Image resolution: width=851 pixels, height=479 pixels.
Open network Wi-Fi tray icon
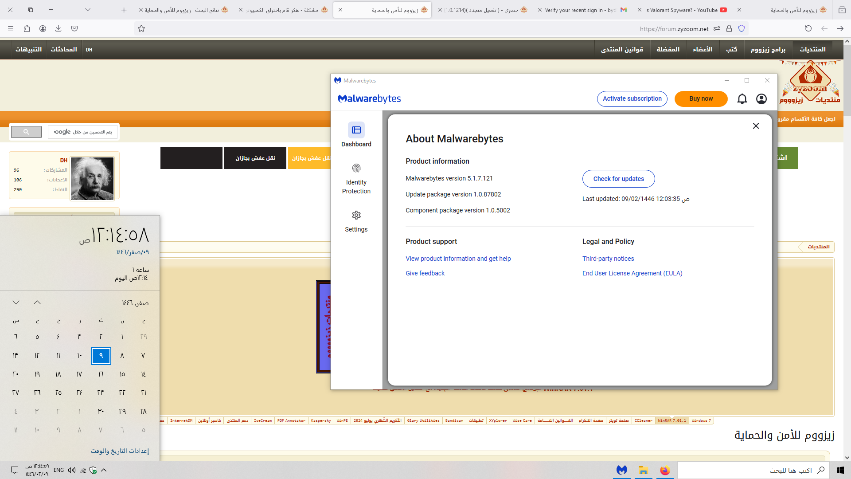[x=83, y=470]
